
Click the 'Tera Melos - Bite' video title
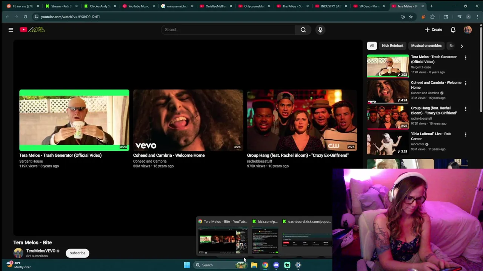(32, 242)
